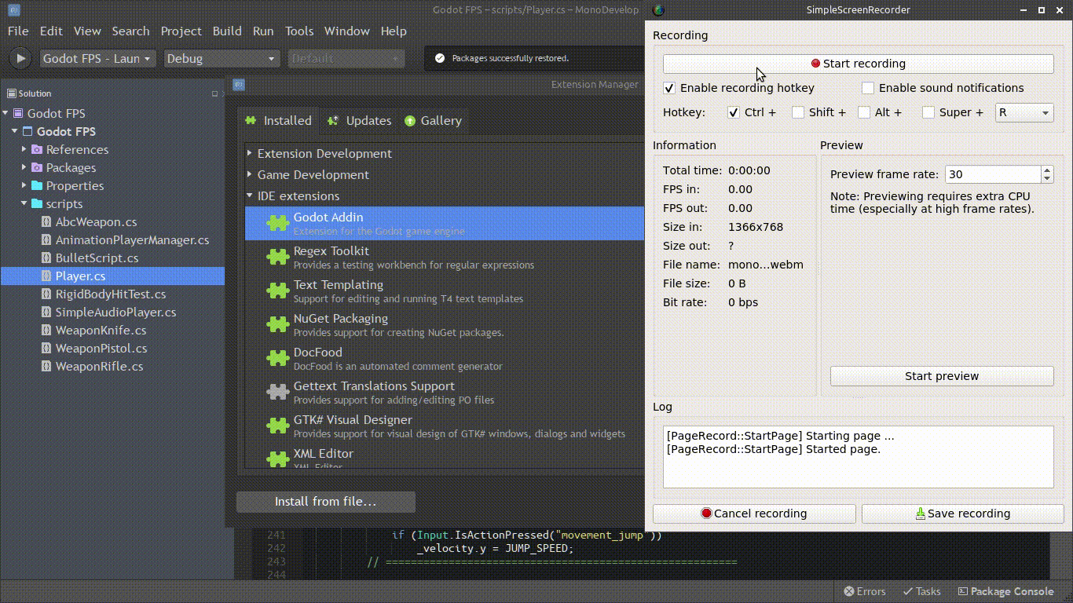Click the Run button in MonoDevelop toolbar
The width and height of the screenshot is (1073, 603).
tap(19, 57)
